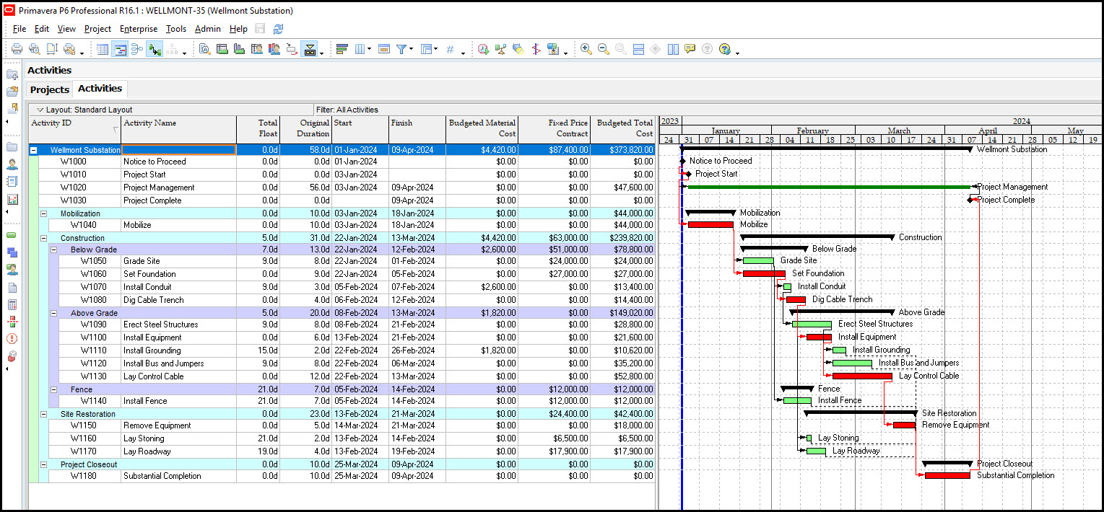Select the W1180 Substantial Completion row

[x=342, y=476]
